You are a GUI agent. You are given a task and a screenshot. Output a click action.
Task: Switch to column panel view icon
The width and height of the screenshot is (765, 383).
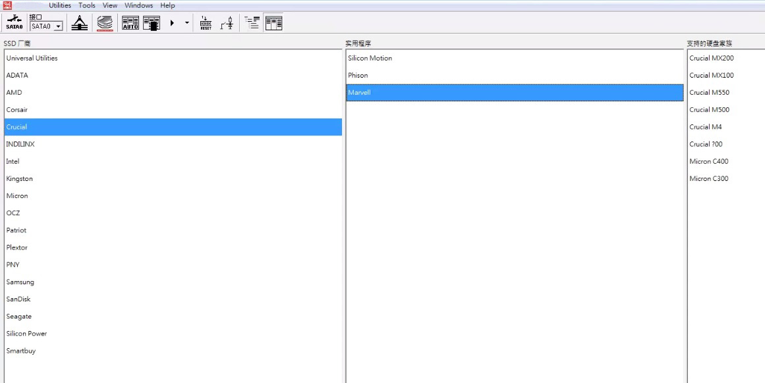(273, 23)
